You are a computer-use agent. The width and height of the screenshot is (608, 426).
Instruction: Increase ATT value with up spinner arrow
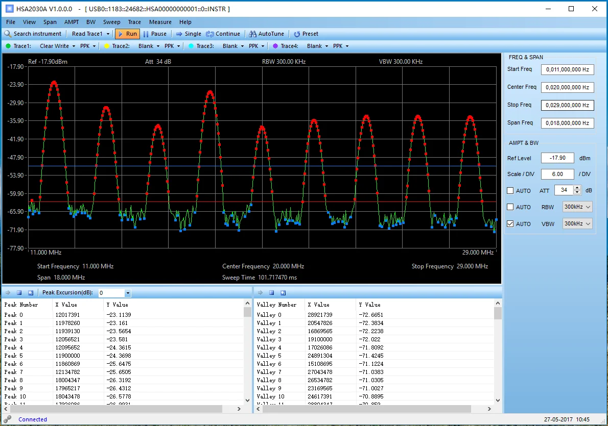577,188
